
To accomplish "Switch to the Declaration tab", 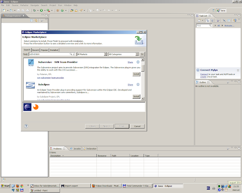I will coord(90,149).
